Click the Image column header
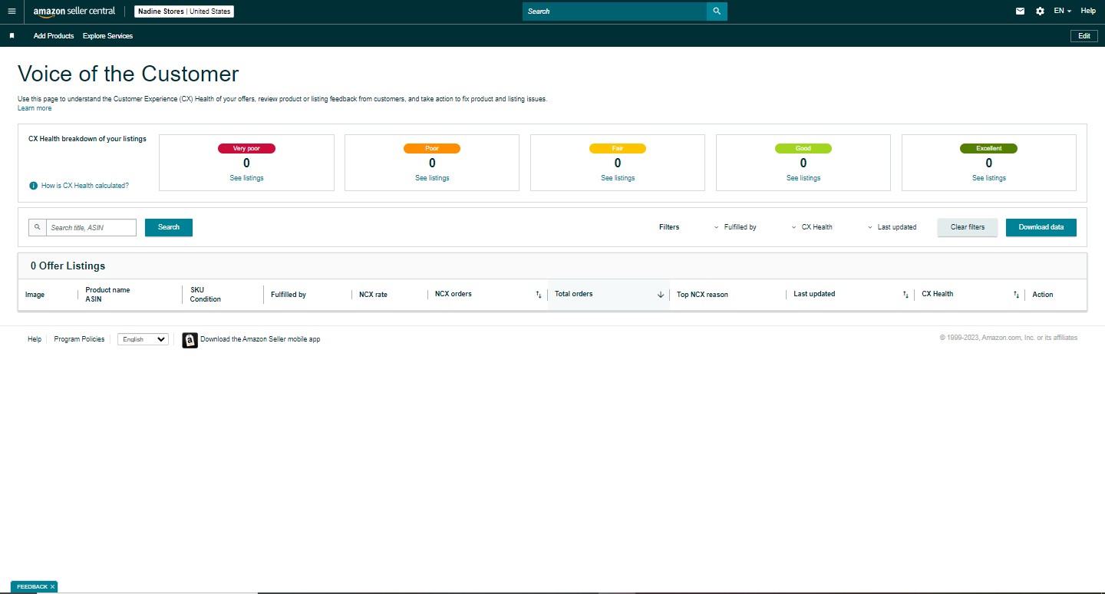Viewport: 1105px width, 594px height. coord(35,295)
